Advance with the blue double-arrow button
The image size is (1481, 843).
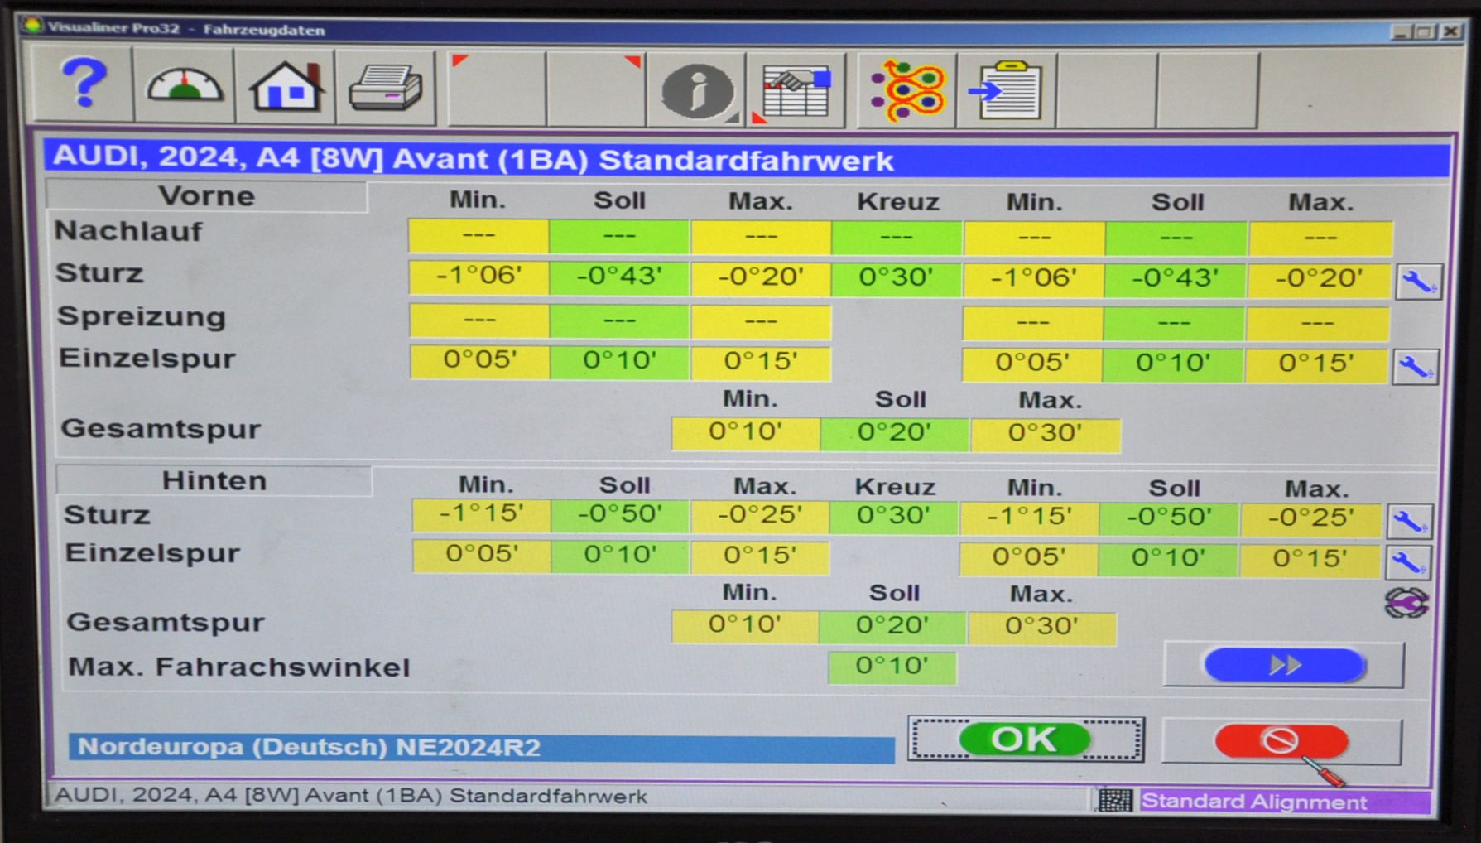pyautogui.click(x=1283, y=665)
